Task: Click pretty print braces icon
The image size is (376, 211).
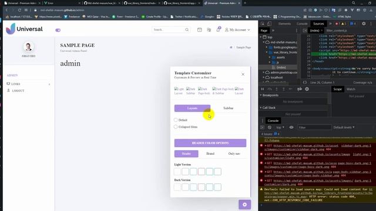Action: tap(304, 82)
